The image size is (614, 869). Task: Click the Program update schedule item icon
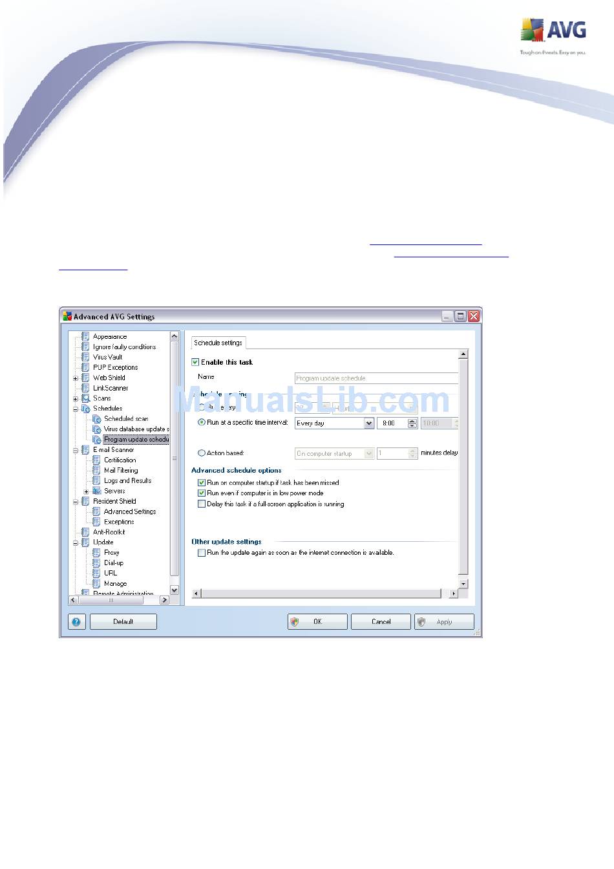coord(96,440)
